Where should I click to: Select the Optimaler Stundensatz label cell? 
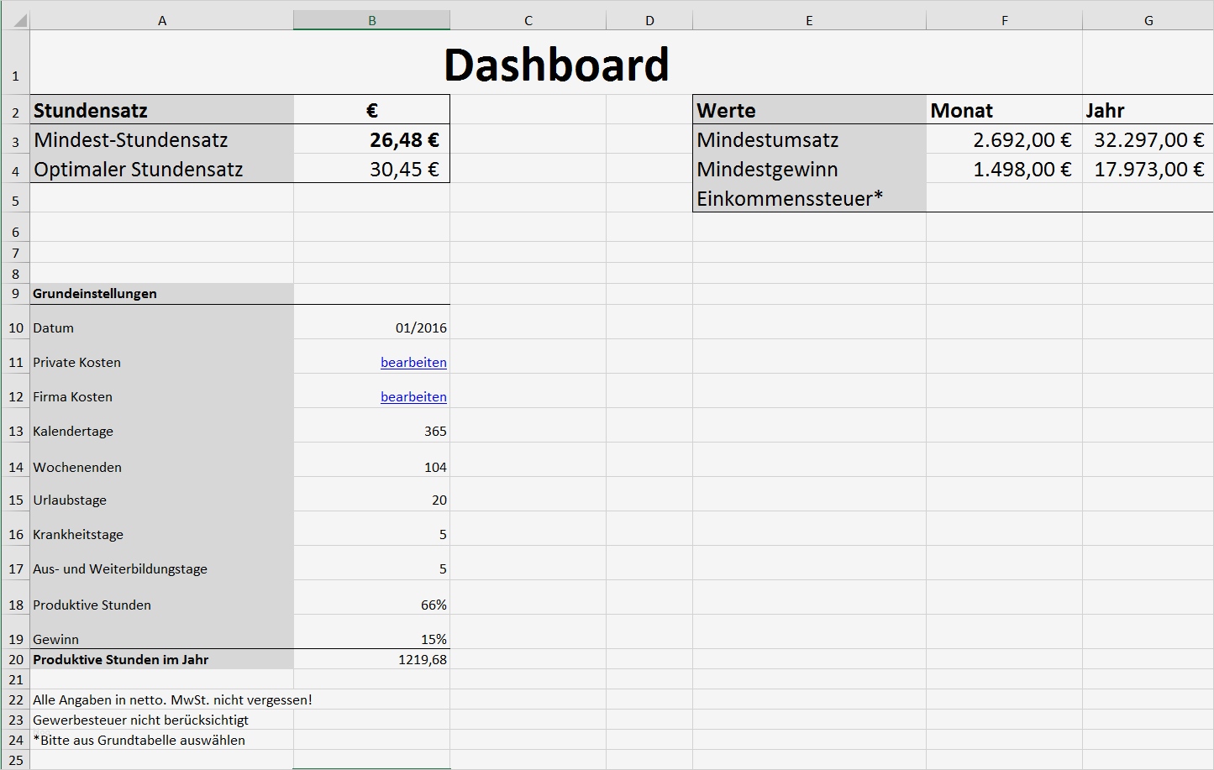click(162, 169)
